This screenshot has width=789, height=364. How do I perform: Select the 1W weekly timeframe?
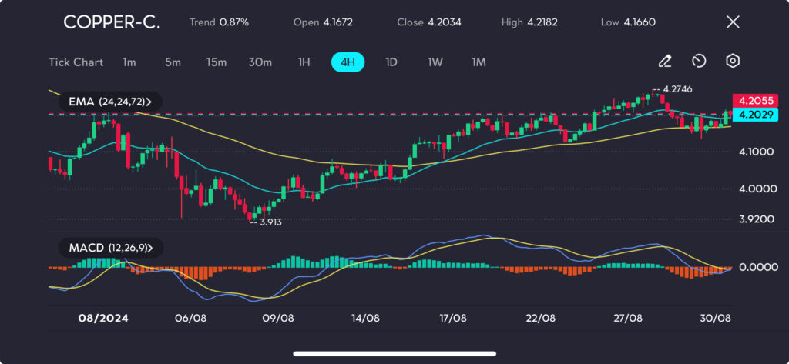435,62
